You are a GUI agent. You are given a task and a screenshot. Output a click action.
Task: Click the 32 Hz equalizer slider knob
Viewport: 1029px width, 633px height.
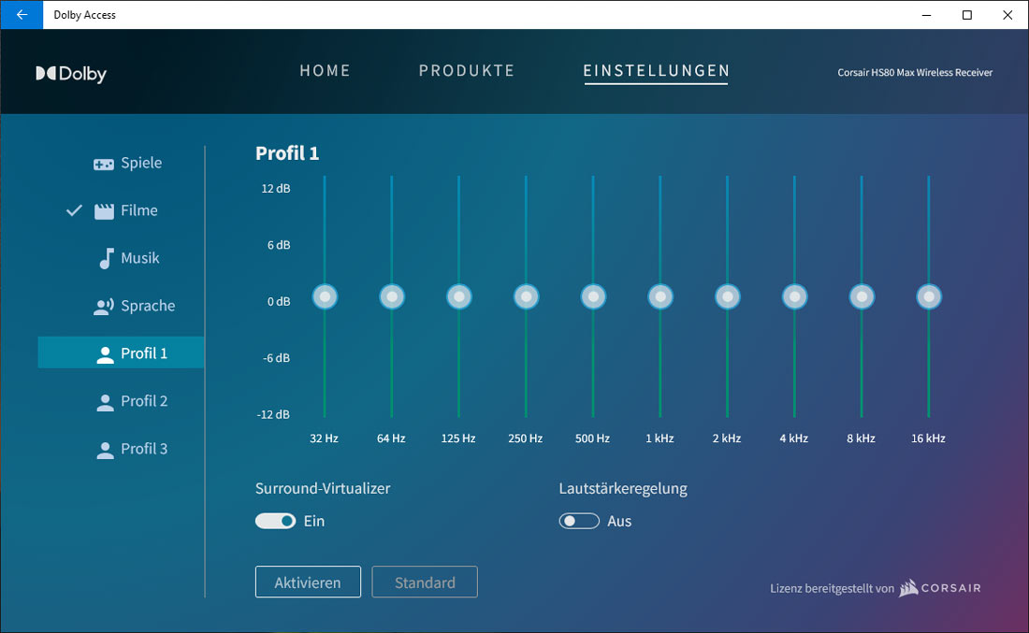tap(325, 296)
